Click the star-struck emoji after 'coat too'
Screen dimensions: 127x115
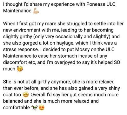26,95
